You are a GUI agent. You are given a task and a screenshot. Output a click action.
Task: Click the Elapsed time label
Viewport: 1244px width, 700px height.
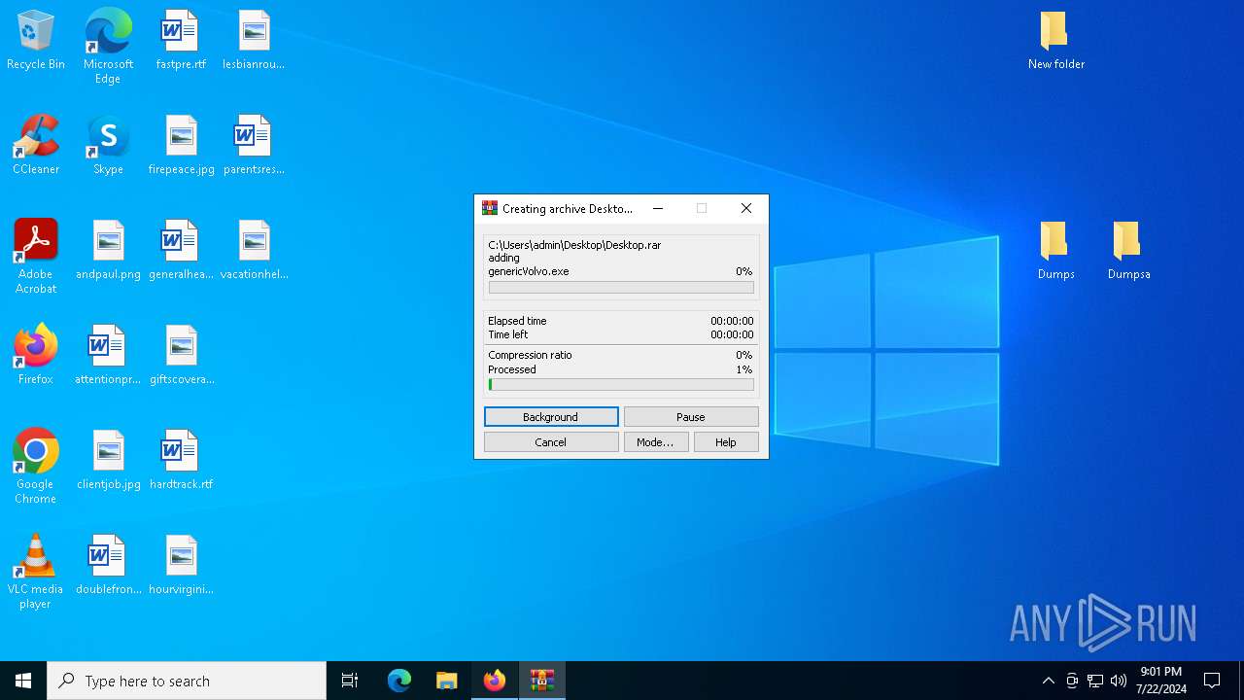coord(517,321)
